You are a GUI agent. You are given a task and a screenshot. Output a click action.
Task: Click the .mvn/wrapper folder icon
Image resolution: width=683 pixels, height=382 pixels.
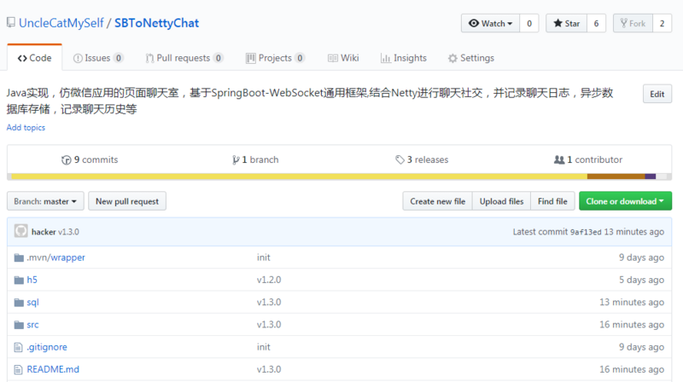point(19,258)
